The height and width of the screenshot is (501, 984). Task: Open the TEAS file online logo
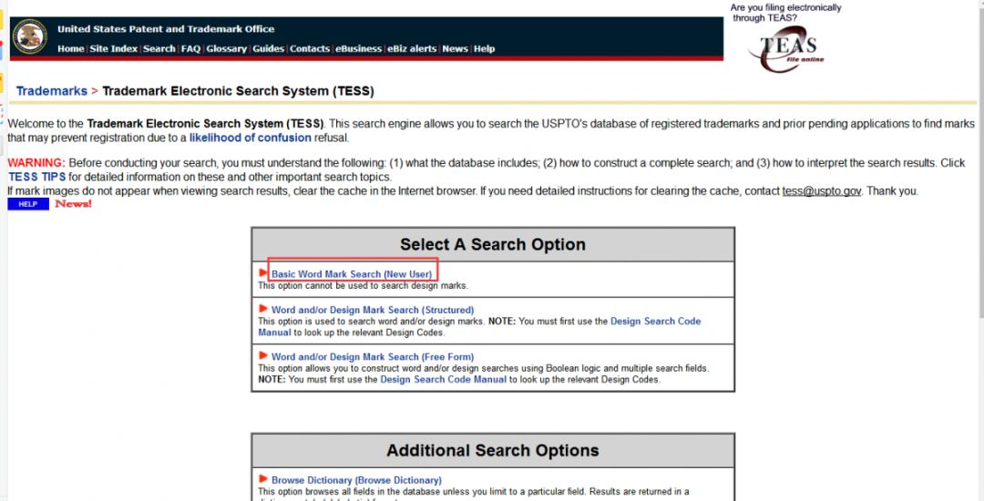pos(787,48)
